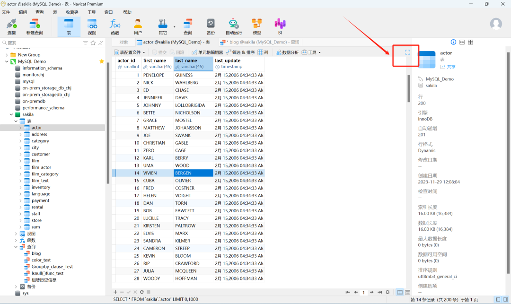511x304 pixels.
Task: Expand the New Group node
Action: [x=7, y=55]
